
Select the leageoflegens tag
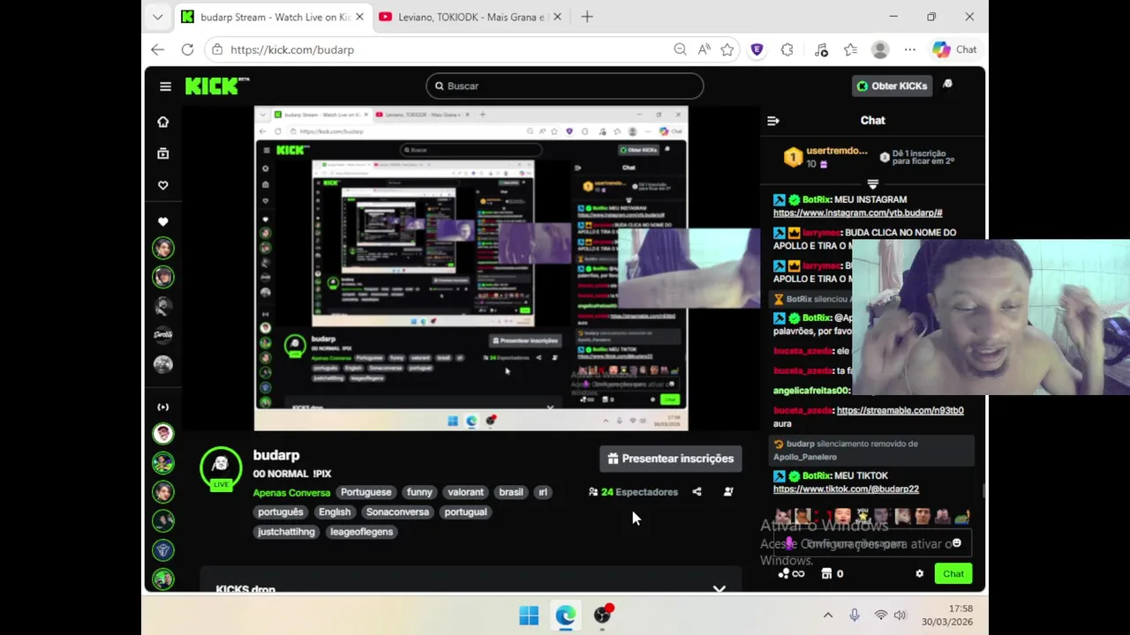(361, 532)
